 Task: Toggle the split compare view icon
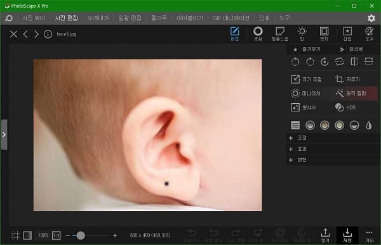pos(27,236)
